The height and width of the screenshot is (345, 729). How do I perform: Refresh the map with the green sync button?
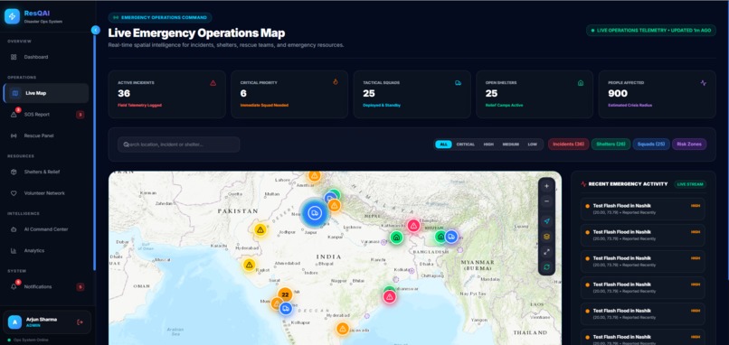pyautogui.click(x=546, y=267)
